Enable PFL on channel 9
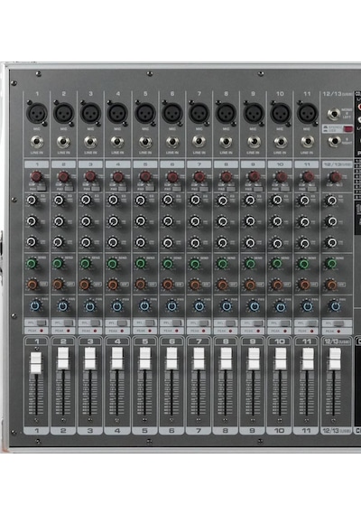 pos(257,323)
